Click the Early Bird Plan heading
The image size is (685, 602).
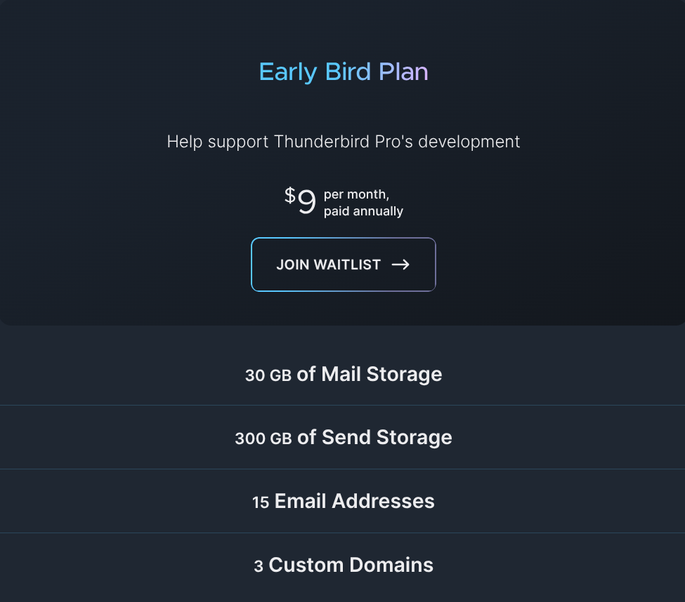(x=344, y=72)
